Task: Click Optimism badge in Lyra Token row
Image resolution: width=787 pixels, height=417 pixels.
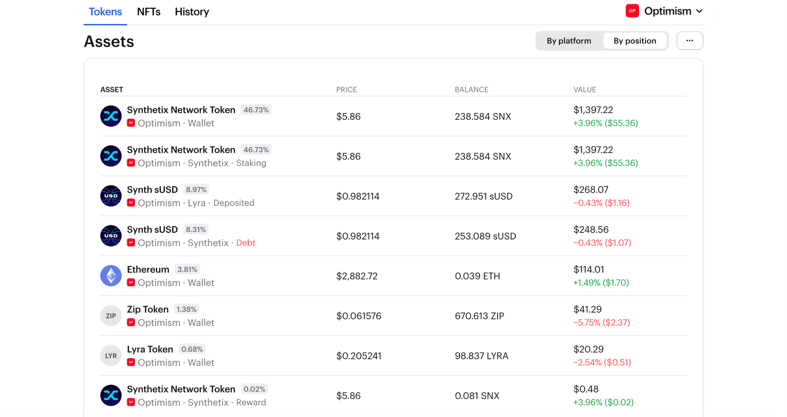Action: (131, 362)
